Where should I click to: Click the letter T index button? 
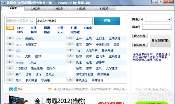(x=71, y=50)
